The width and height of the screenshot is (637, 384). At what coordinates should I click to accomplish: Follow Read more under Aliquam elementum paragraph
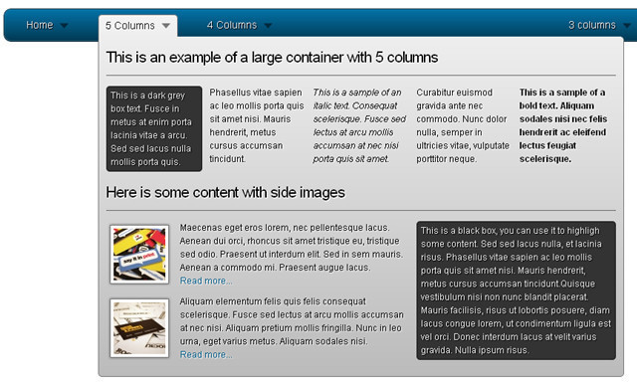(x=206, y=355)
